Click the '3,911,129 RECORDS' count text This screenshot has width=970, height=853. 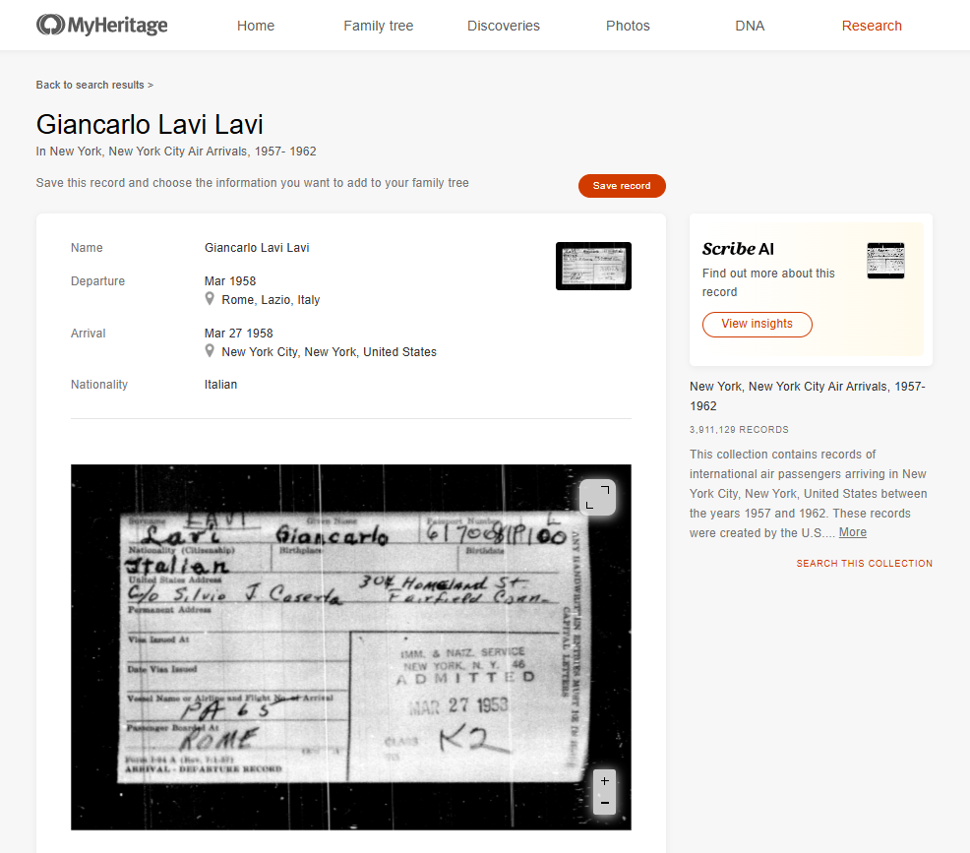pyautogui.click(x=739, y=429)
